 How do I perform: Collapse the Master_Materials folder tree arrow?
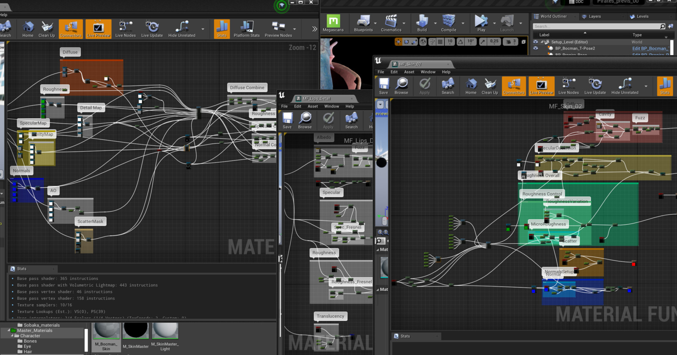9,330
